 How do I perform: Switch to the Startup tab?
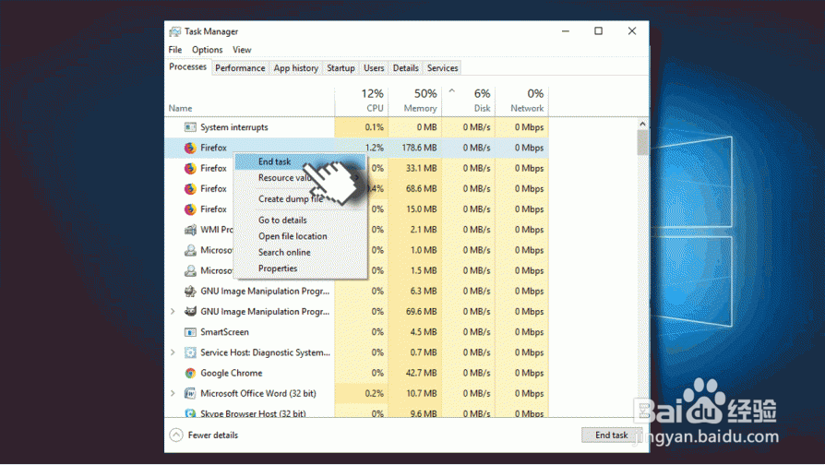click(341, 68)
